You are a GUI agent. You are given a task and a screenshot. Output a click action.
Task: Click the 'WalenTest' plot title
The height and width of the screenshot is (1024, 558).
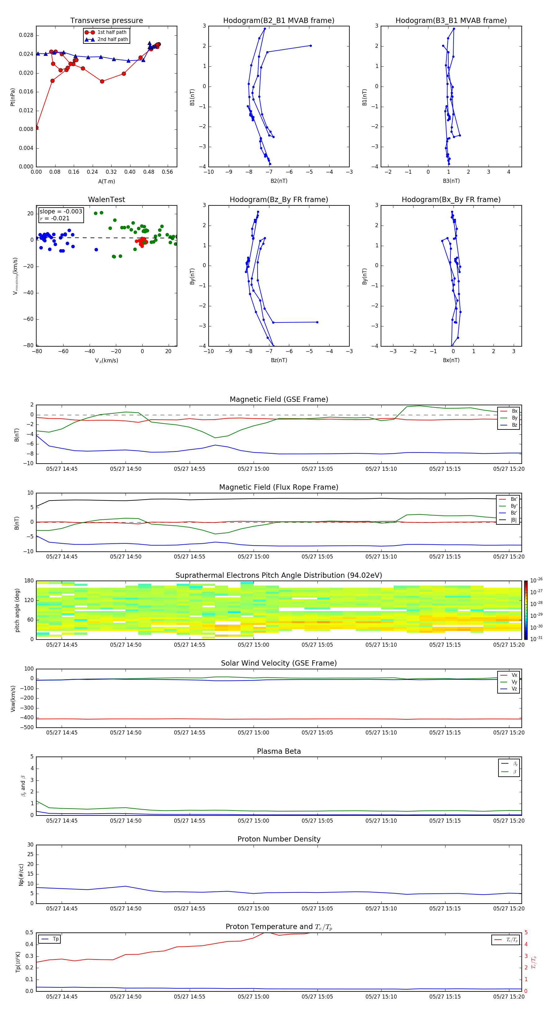pyautogui.click(x=106, y=200)
